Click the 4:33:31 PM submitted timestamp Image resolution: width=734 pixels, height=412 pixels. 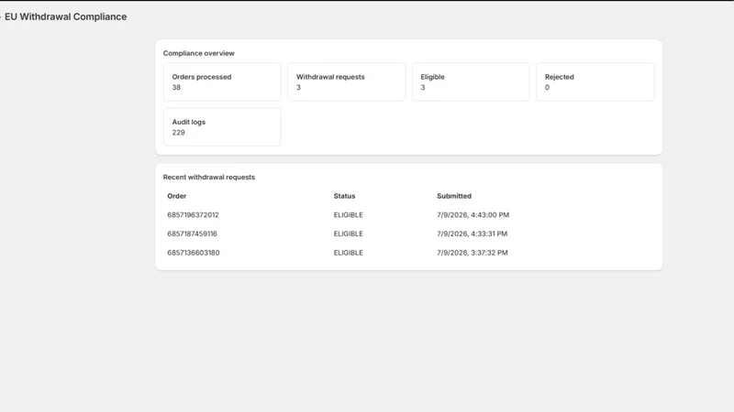click(x=472, y=233)
